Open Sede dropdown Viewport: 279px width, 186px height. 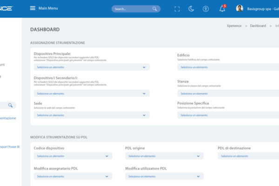pos(92,115)
